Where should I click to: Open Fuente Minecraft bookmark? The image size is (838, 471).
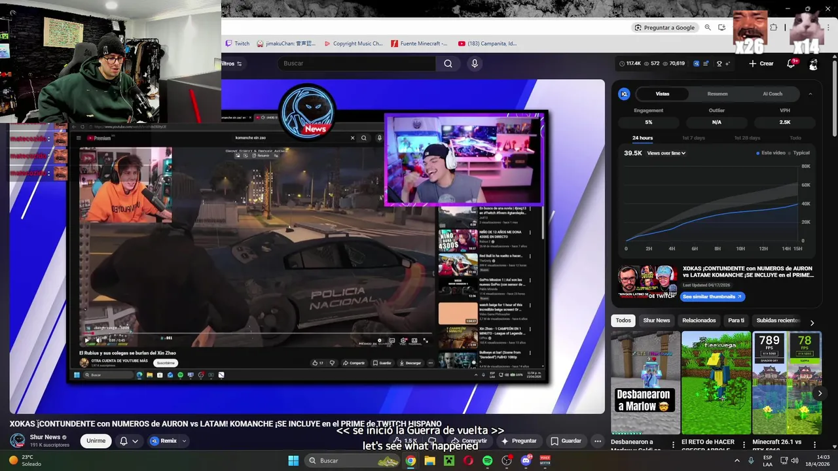[419, 44]
